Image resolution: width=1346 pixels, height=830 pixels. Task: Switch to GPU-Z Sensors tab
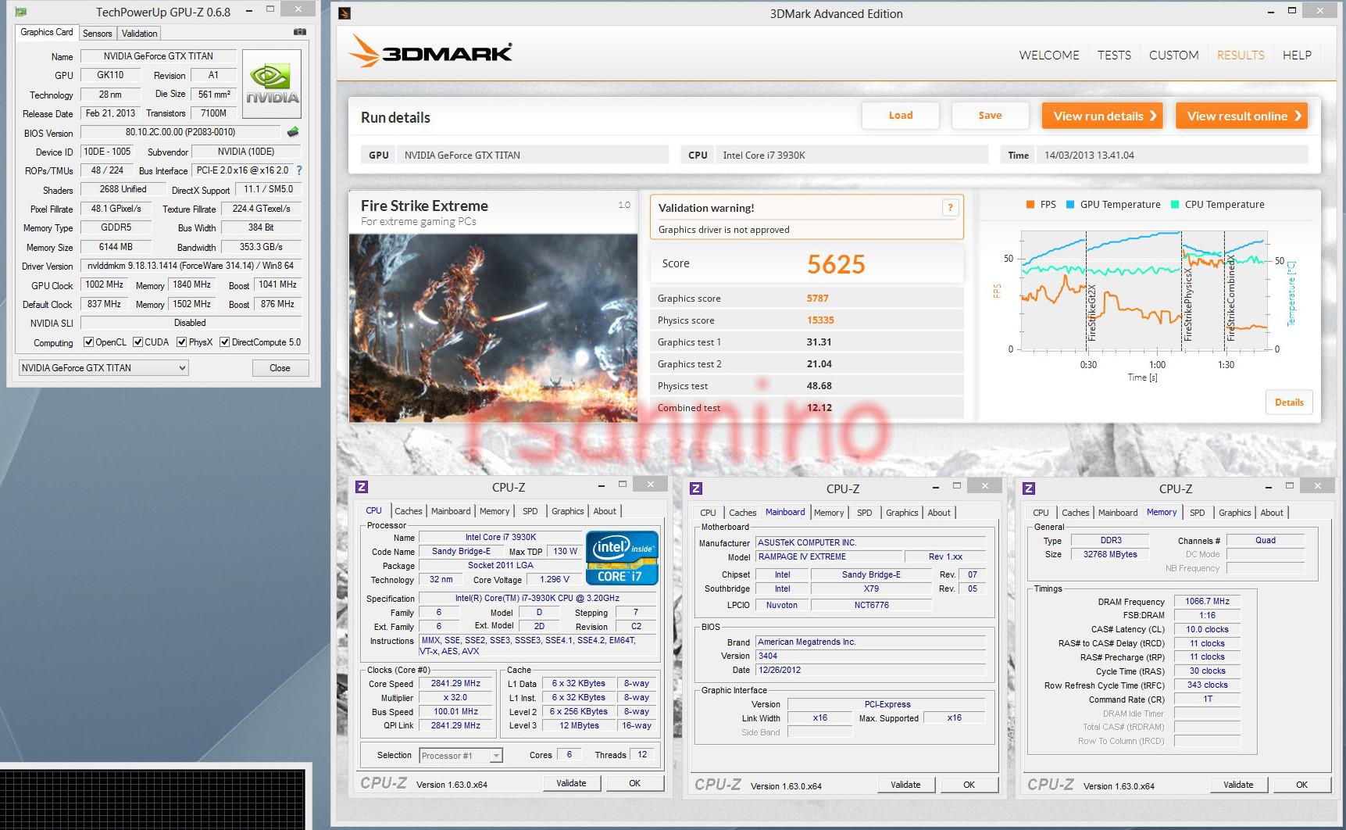pos(98,33)
